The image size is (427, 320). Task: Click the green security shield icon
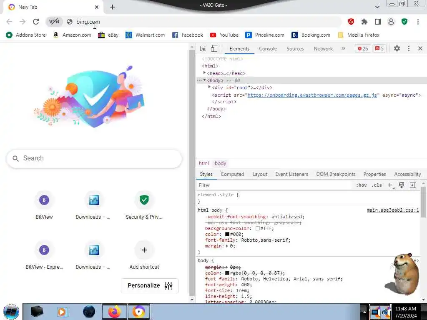click(x=404, y=22)
